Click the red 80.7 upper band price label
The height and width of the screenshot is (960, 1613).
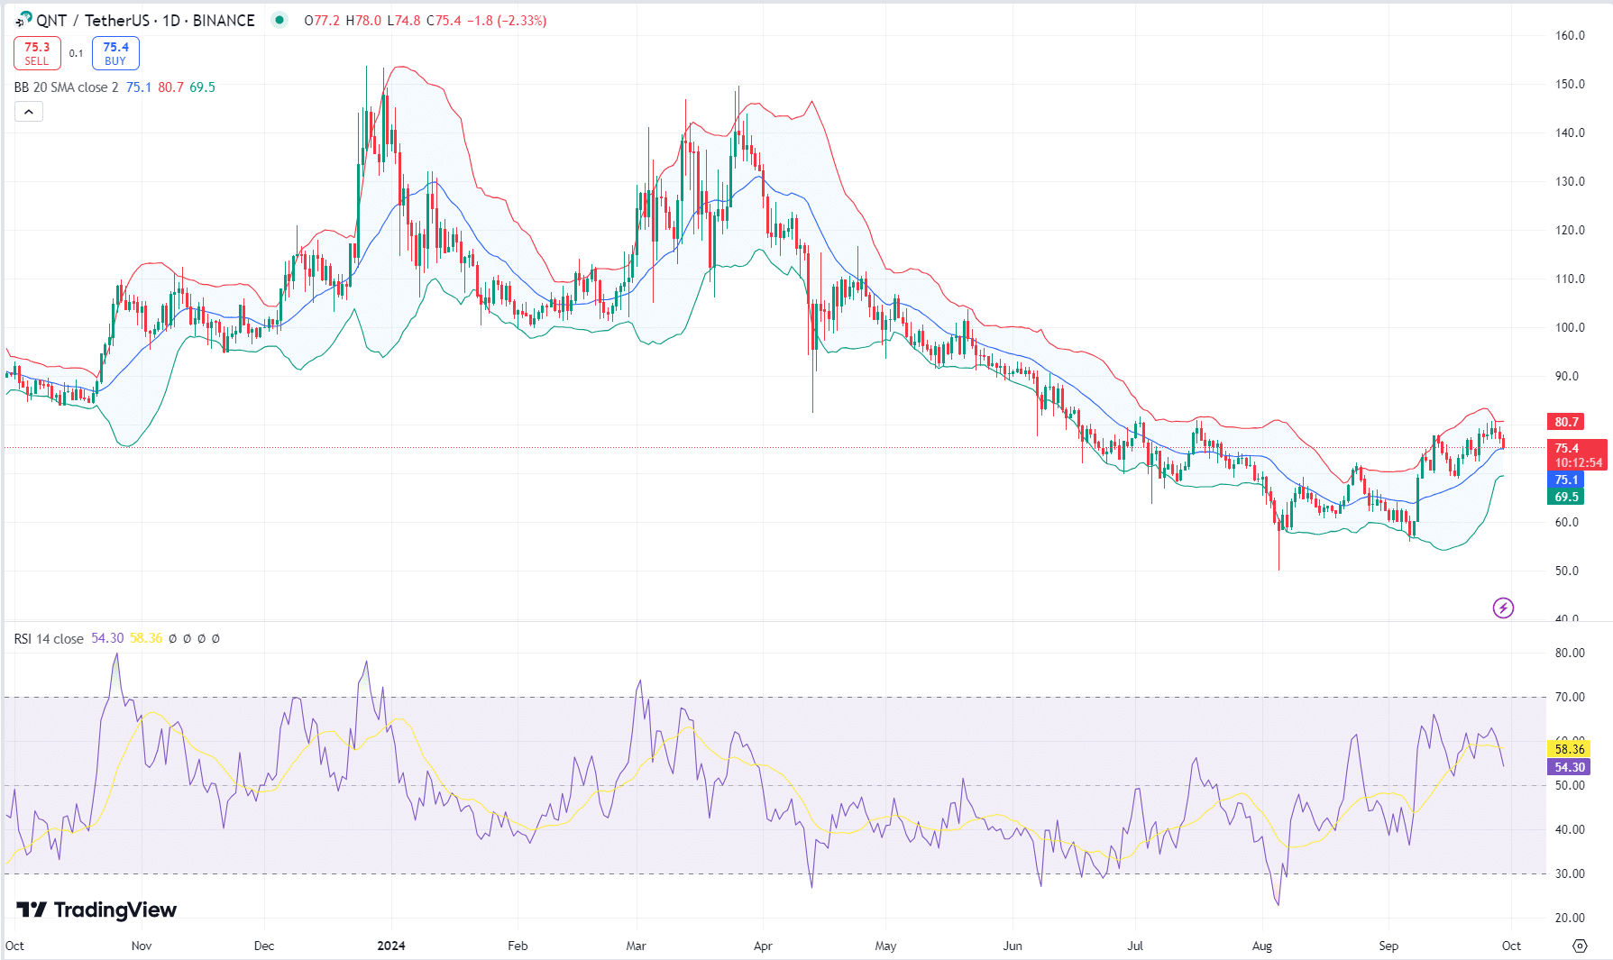1566,422
